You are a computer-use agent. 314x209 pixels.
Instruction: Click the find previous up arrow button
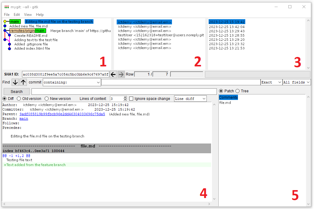23,82
